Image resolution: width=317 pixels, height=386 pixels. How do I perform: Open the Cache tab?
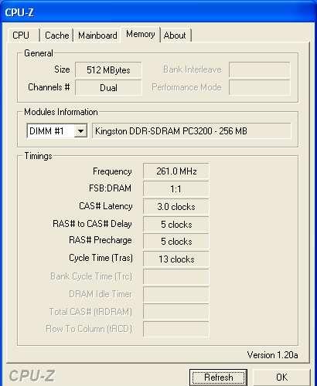pyautogui.click(x=56, y=35)
